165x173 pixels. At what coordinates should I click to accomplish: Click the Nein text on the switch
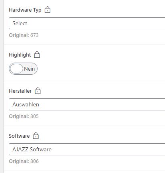click(x=29, y=69)
